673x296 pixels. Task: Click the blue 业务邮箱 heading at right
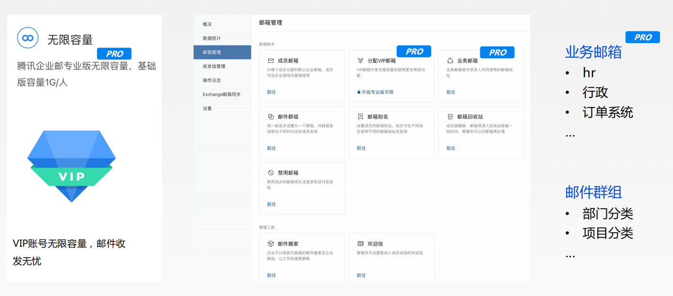pyautogui.click(x=593, y=52)
